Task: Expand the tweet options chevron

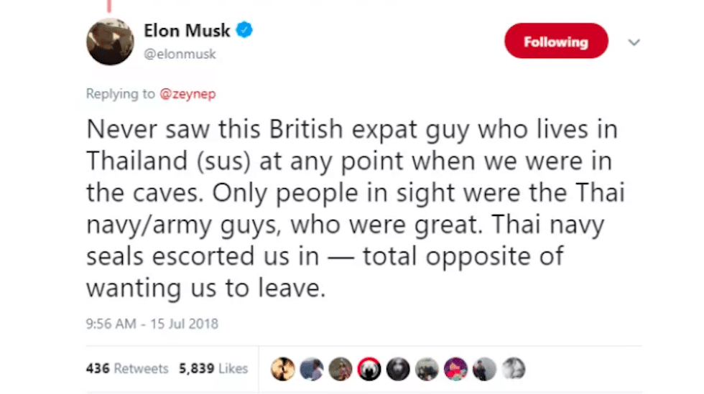Action: pos(634,42)
